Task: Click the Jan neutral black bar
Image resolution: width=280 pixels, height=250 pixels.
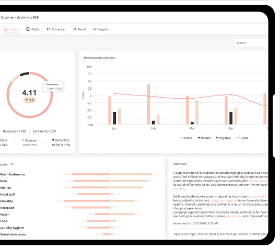Action: (x=114, y=118)
